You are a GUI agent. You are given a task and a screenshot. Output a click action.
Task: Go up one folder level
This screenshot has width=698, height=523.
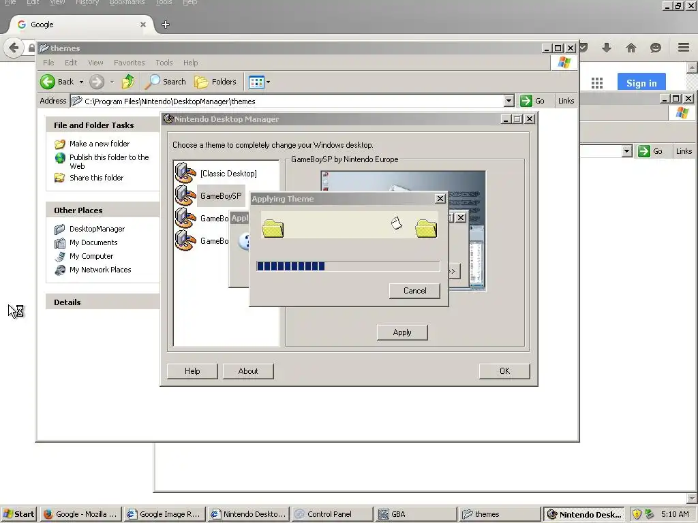click(x=128, y=82)
